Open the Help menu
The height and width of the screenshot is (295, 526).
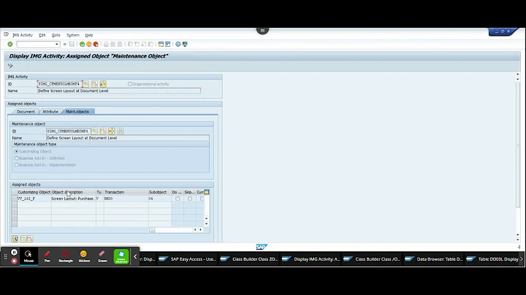pyautogui.click(x=89, y=35)
